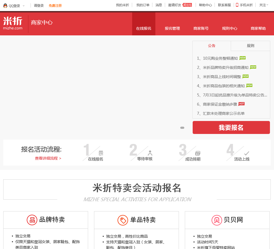Open the 商家帮助 navigation tab
The image size is (274, 249).
[x=258, y=28]
